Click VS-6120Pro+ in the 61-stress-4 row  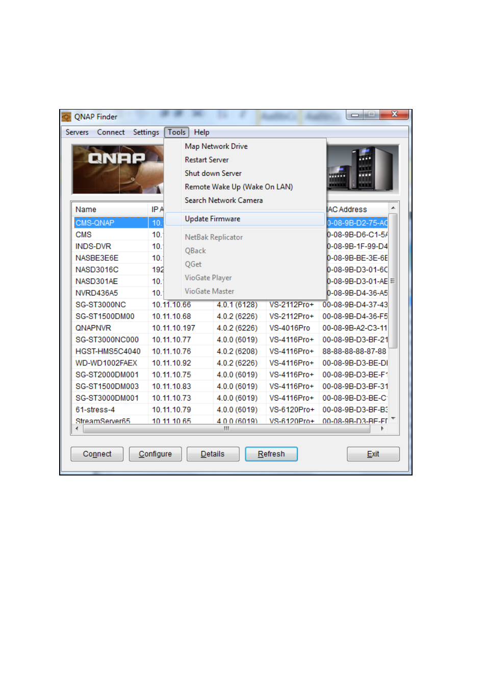pyautogui.click(x=292, y=410)
